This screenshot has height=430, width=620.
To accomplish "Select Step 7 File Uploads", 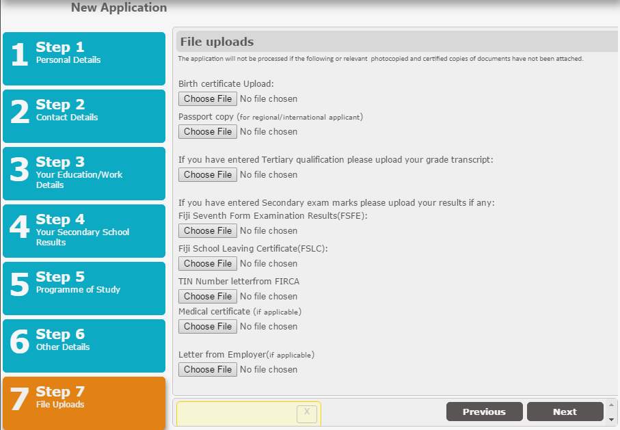I will pos(84,403).
